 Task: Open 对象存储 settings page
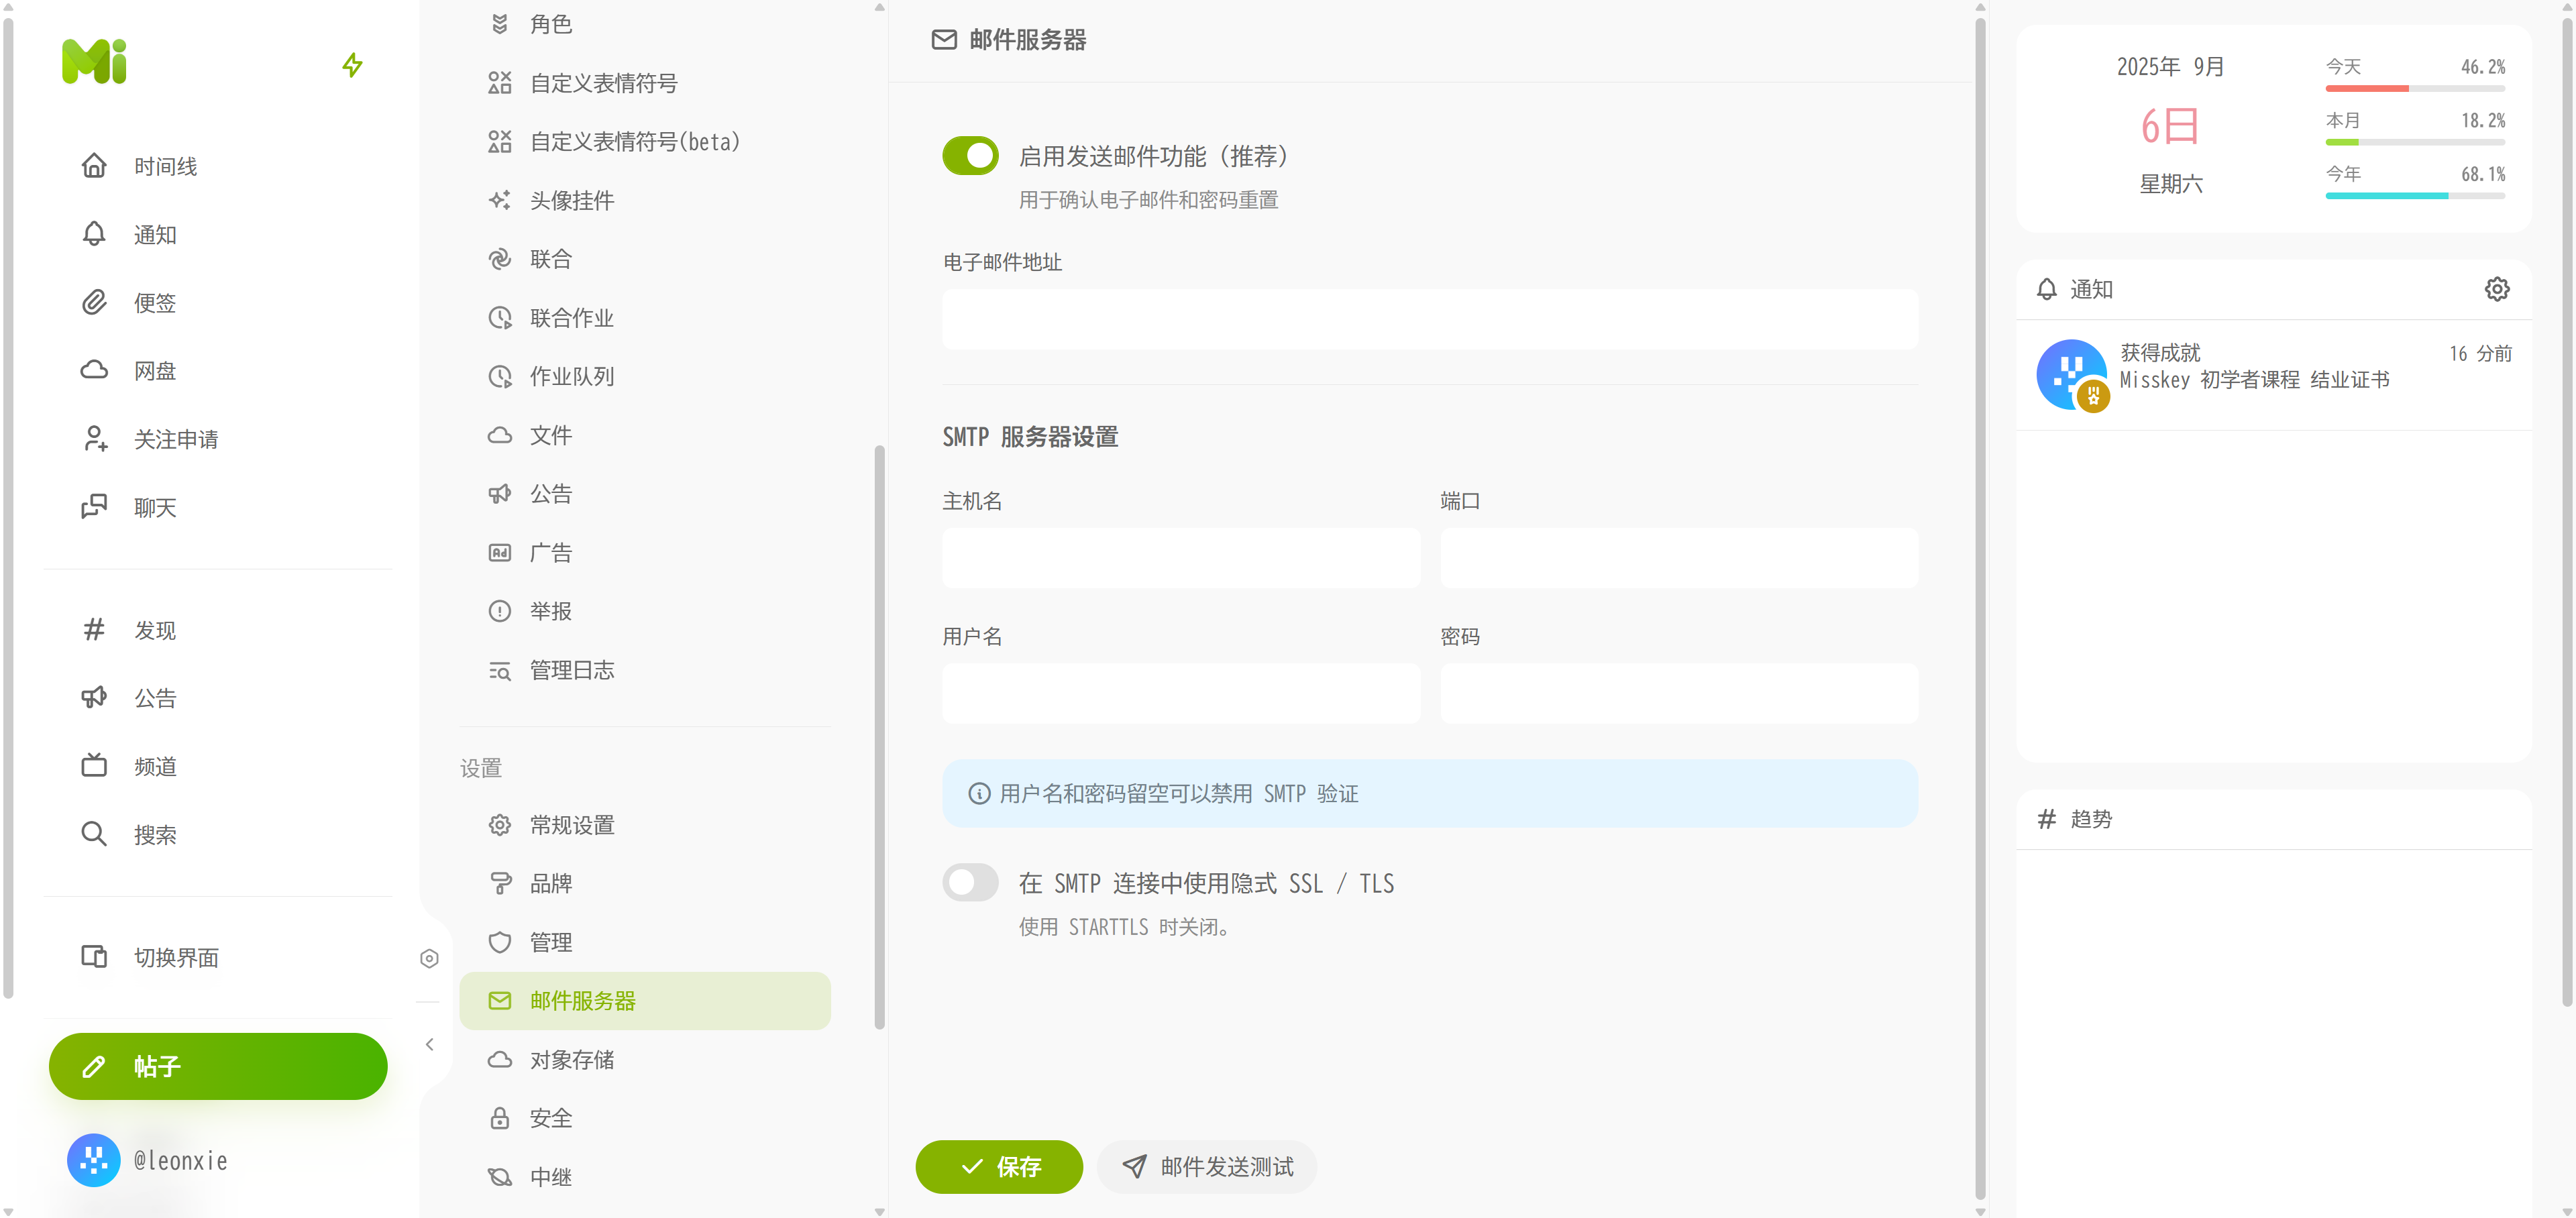571,1059
